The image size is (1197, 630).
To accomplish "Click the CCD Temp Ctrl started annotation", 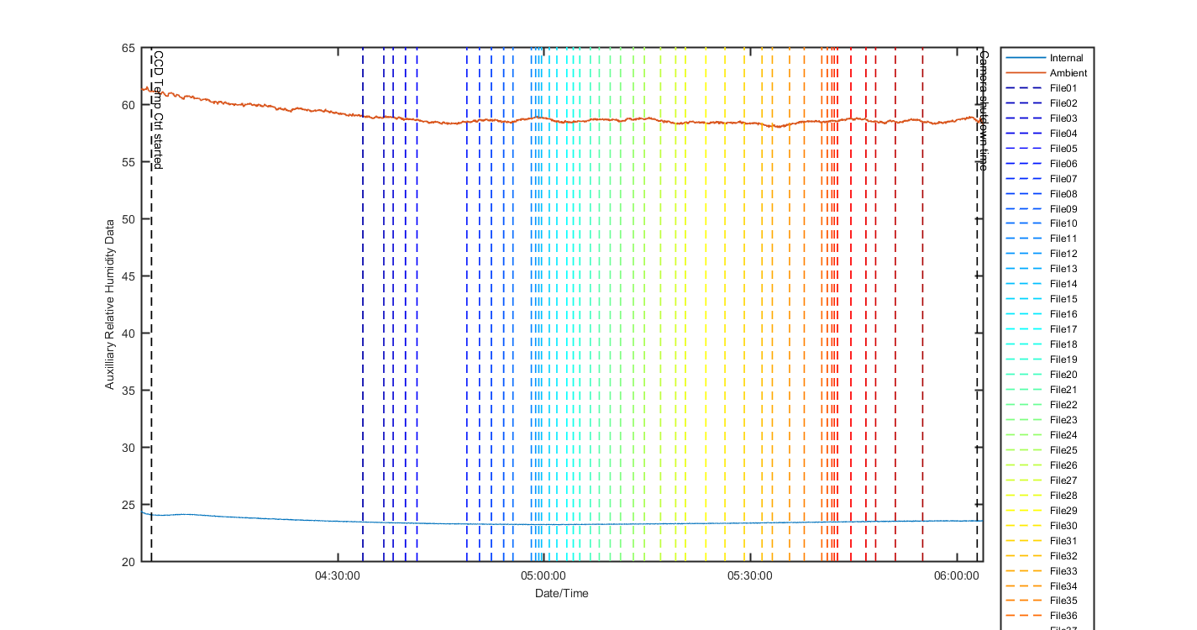I will pos(158,109).
